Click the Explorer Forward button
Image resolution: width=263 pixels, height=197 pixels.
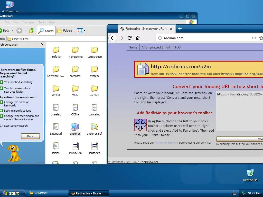19,31
